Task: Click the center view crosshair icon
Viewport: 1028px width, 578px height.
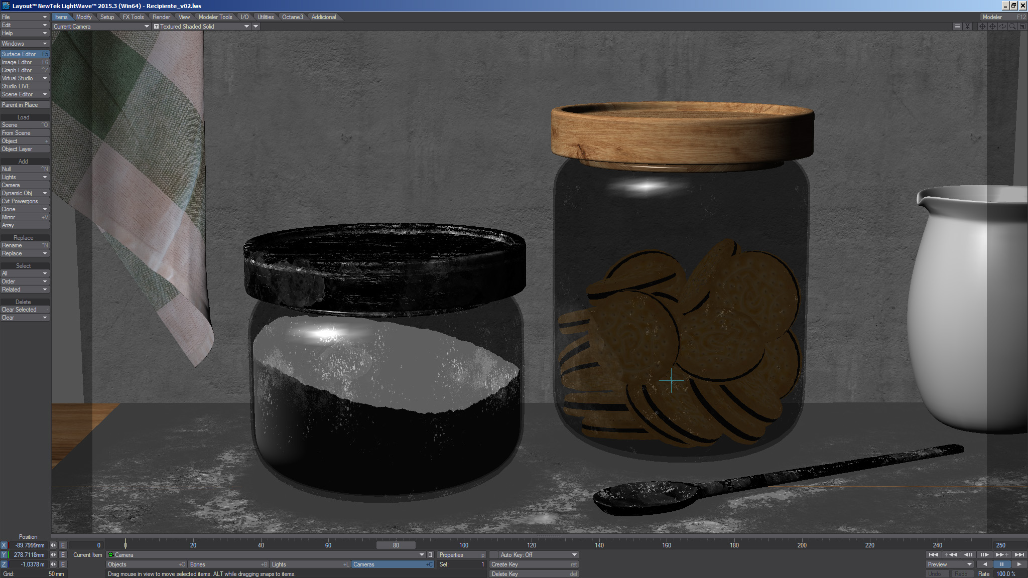Action: [982, 26]
